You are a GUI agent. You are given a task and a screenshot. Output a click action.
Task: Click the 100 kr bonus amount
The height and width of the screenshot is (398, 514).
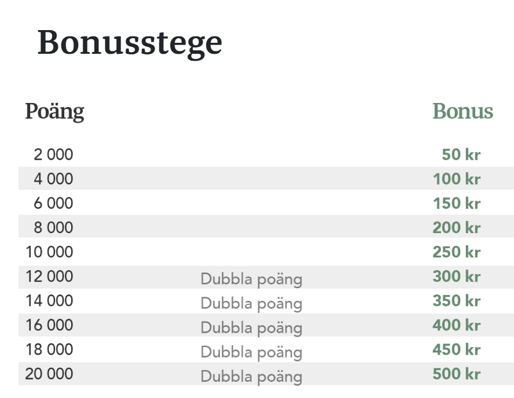(457, 179)
